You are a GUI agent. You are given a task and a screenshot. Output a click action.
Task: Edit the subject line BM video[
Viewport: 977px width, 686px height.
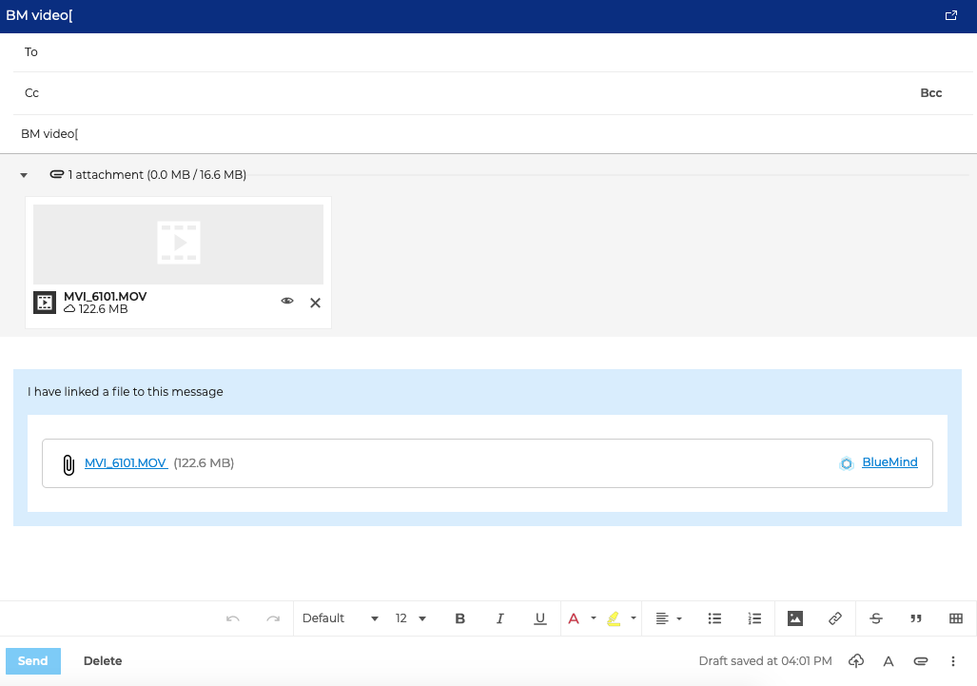tap(493, 134)
